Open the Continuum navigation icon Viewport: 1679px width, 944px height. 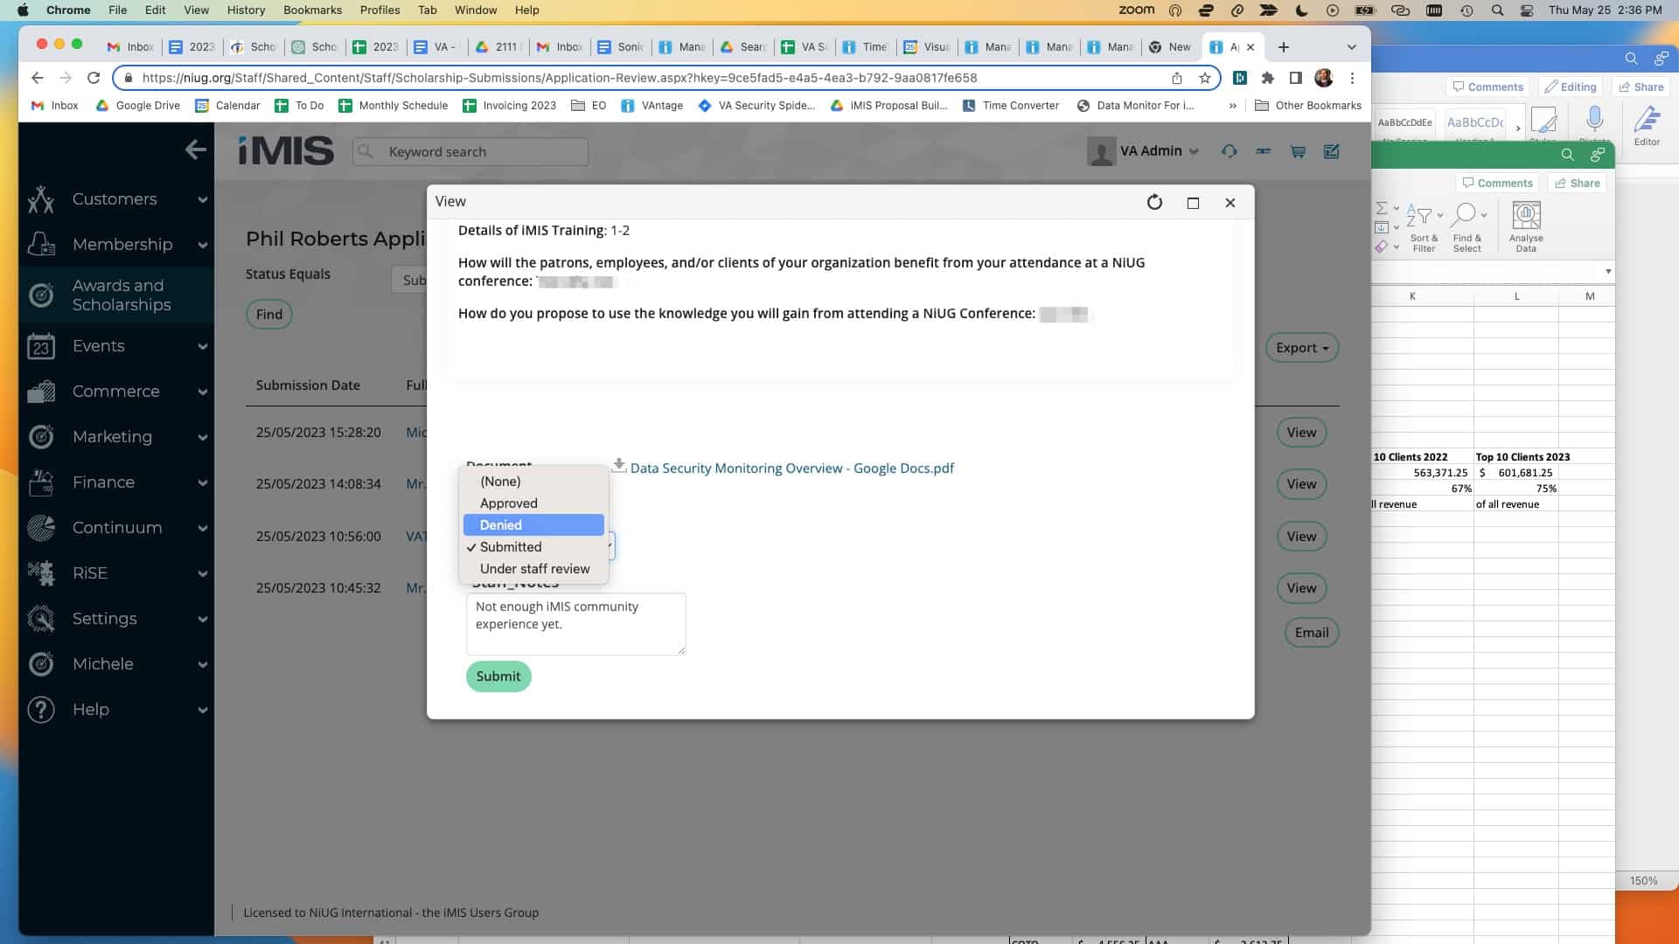(x=41, y=528)
